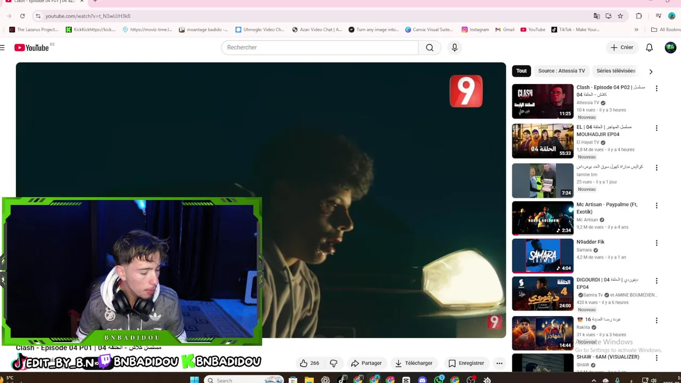Viewport: 681px width, 383px height.
Task: Dislike the video with thumbs down
Action: 334,363
